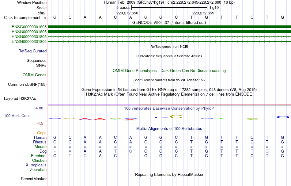The image size is (291, 186).
Task: Select the Dog alignment row label
Action: click(x=43, y=151)
